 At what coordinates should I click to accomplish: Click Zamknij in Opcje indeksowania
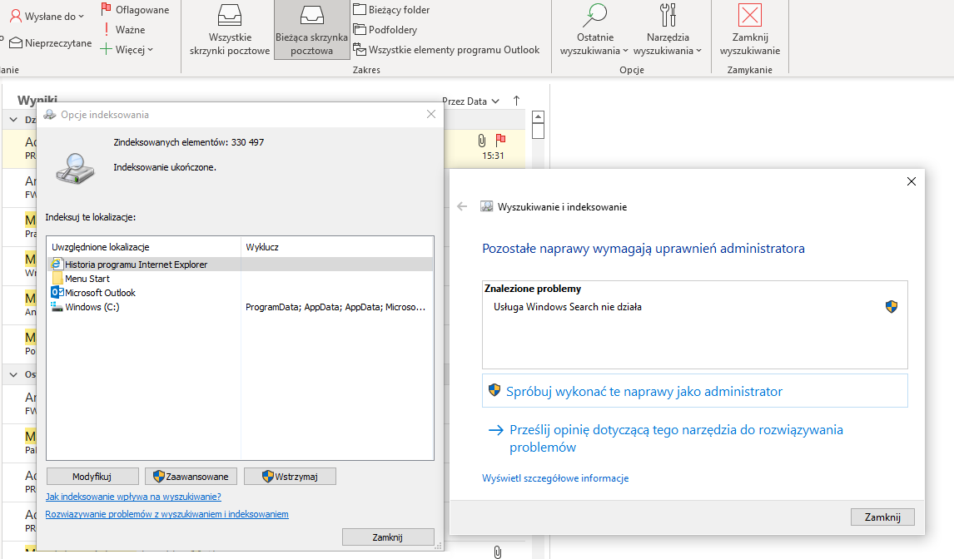(x=388, y=537)
